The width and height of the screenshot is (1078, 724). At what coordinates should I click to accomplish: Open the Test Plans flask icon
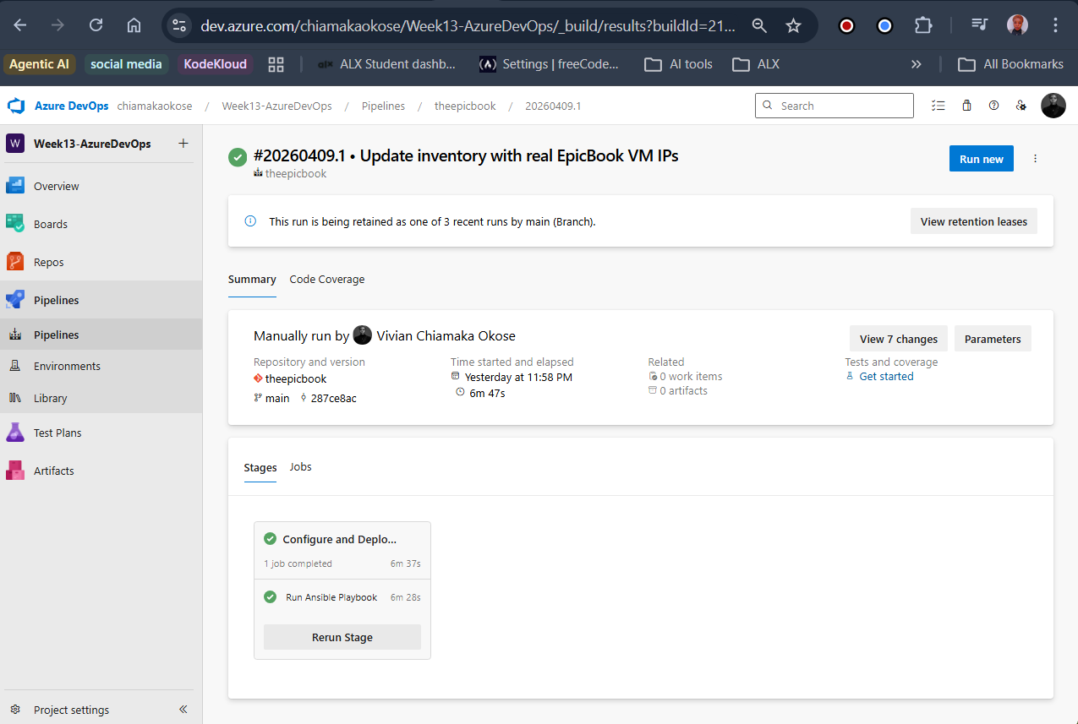(15, 433)
